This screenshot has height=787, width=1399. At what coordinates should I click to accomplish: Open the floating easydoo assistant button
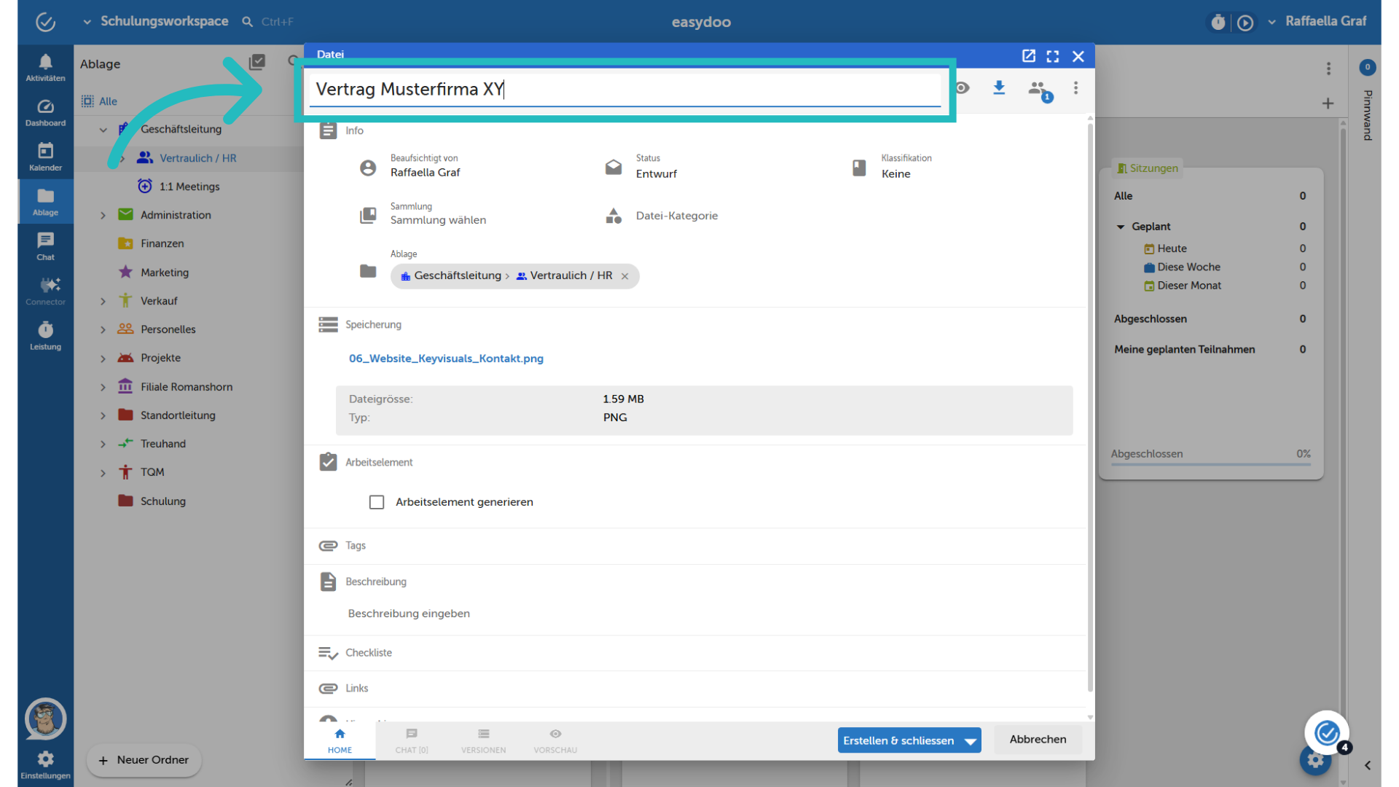[1327, 732]
